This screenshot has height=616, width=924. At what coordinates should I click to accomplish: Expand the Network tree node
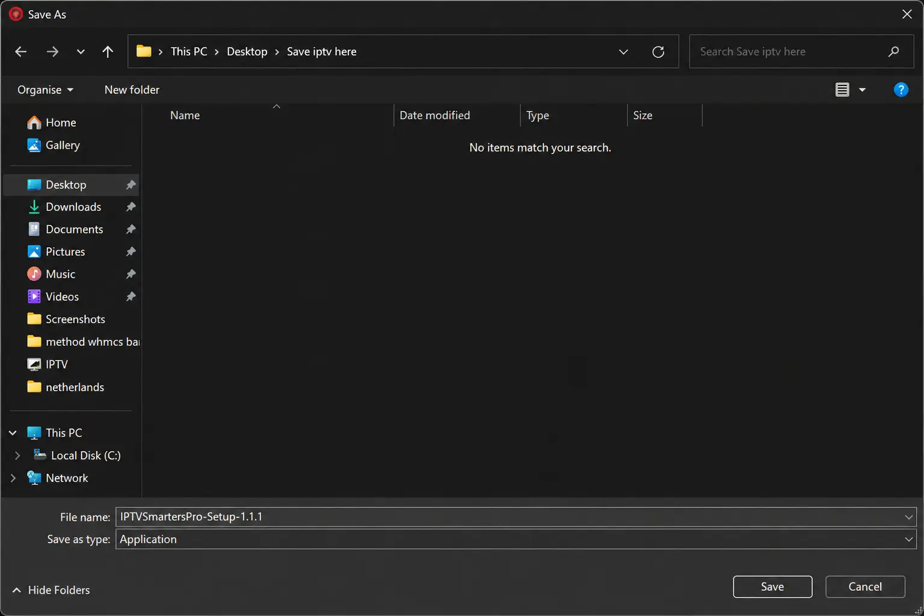coord(13,478)
